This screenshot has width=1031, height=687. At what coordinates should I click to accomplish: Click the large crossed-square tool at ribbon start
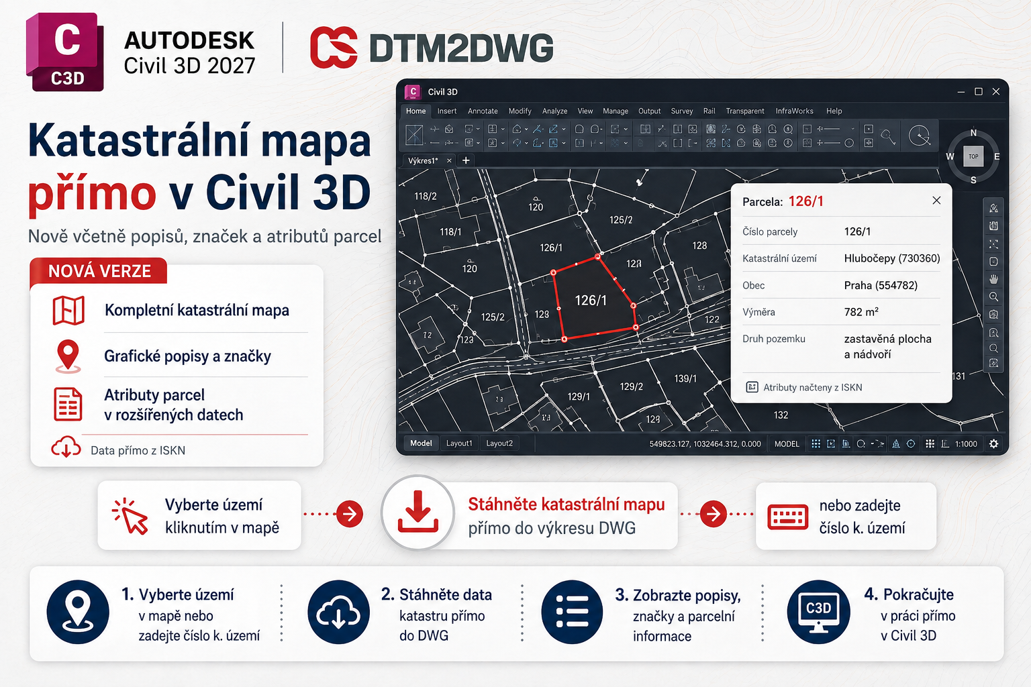[414, 135]
